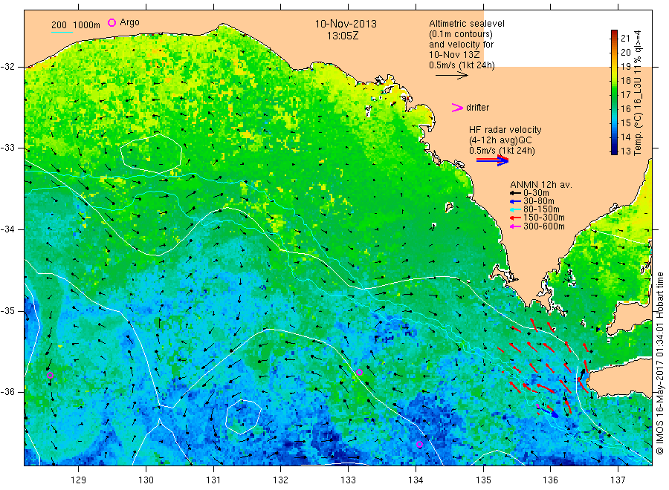This screenshot has width=669, height=490.
Task: Click the altimetric velocity reference arrow
Action: tap(452, 76)
